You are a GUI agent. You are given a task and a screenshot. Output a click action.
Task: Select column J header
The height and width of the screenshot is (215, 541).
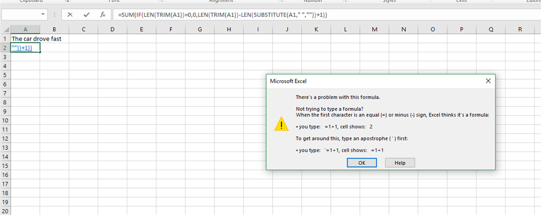[x=287, y=30]
